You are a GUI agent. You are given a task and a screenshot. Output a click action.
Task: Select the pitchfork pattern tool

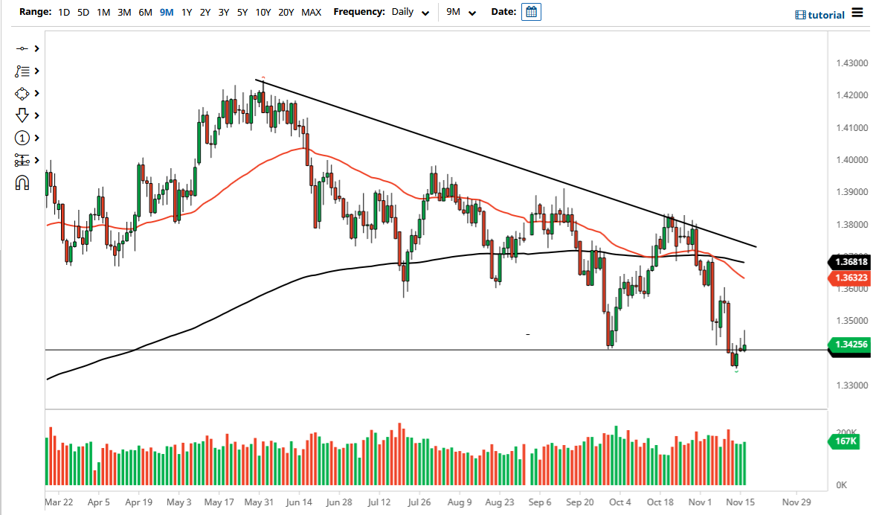tap(22, 71)
